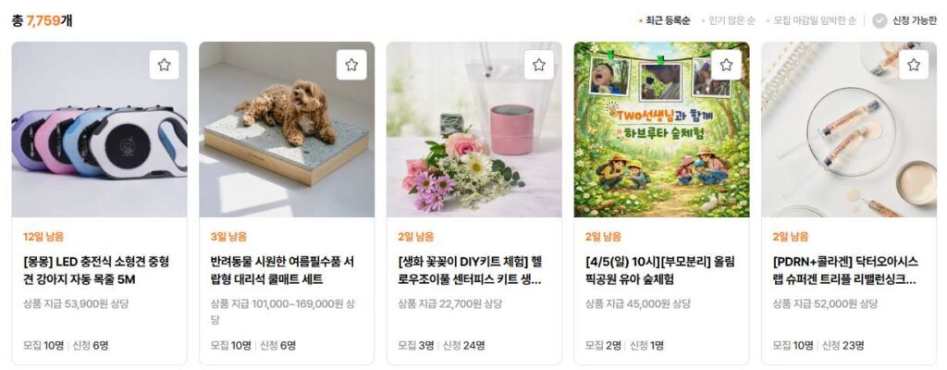Open the dog leash product image
The height and width of the screenshot is (370, 947).
click(99, 129)
